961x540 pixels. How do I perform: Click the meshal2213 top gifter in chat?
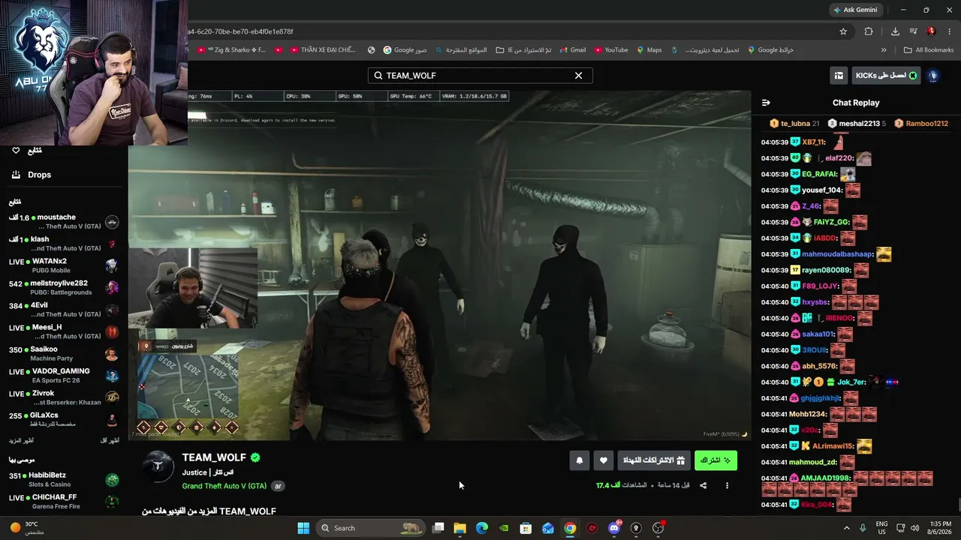(x=857, y=124)
